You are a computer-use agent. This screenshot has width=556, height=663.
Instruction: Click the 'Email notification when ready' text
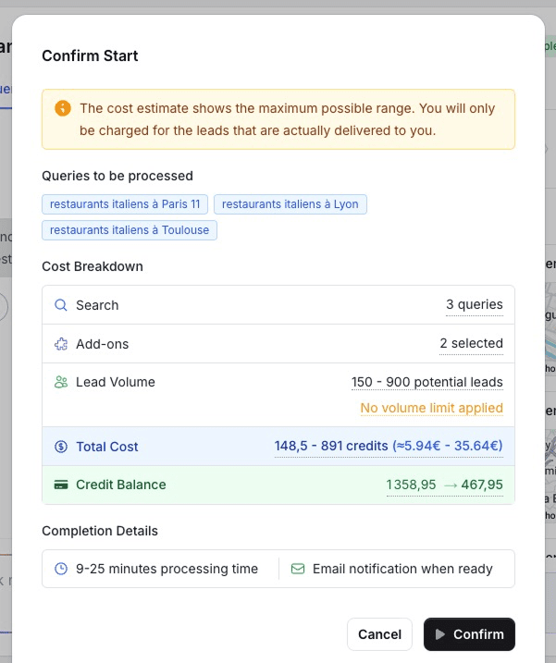(x=402, y=569)
